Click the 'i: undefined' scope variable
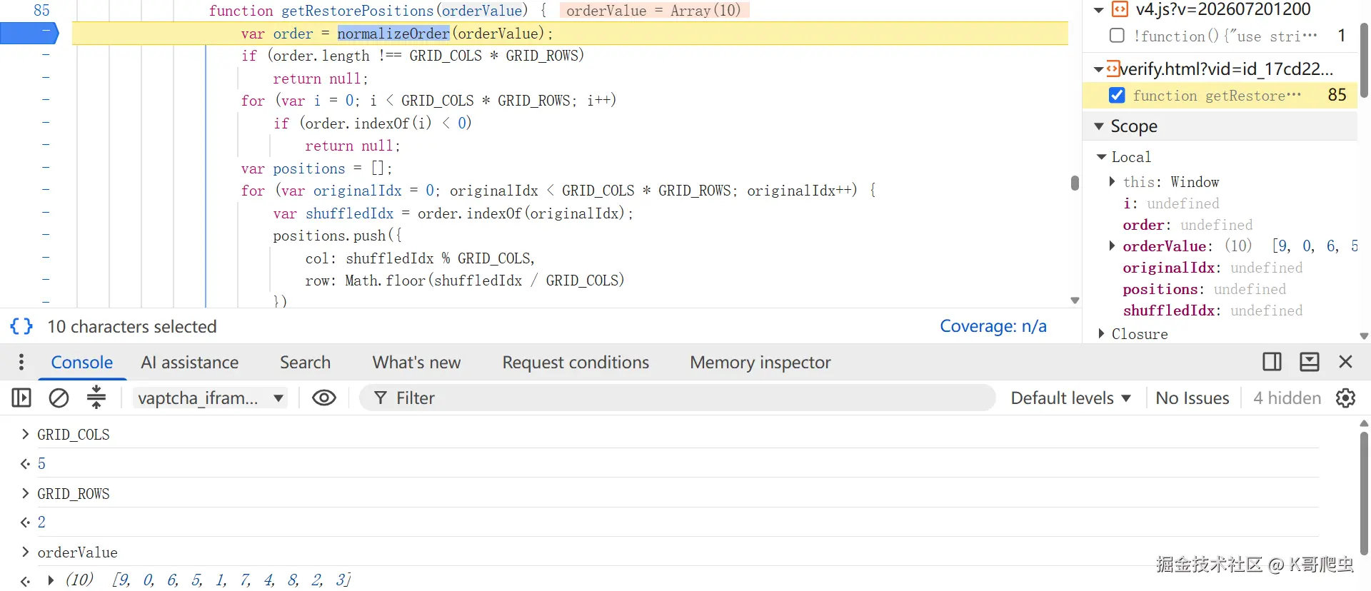Image resolution: width=1371 pixels, height=591 pixels. (1171, 203)
